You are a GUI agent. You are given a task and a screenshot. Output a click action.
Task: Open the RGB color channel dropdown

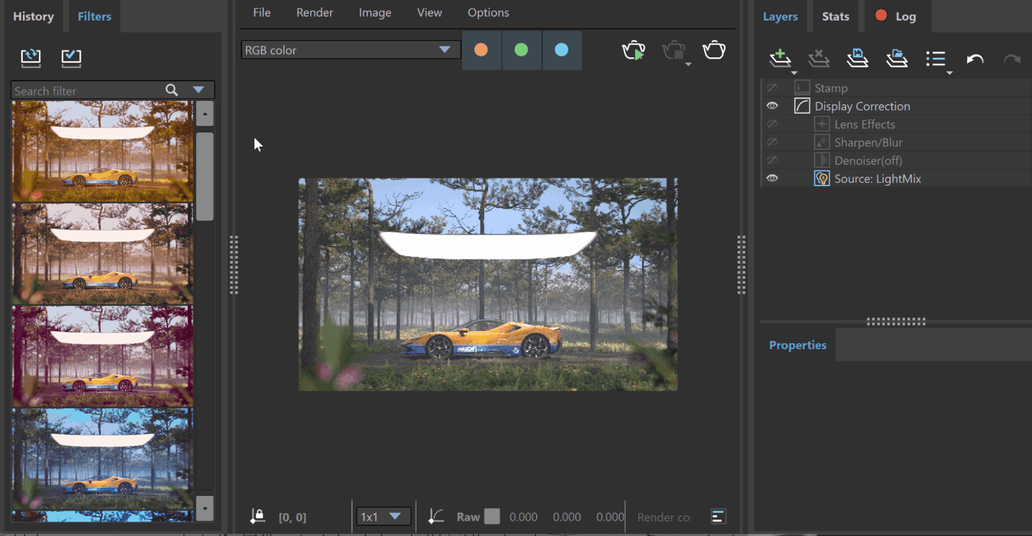click(350, 50)
